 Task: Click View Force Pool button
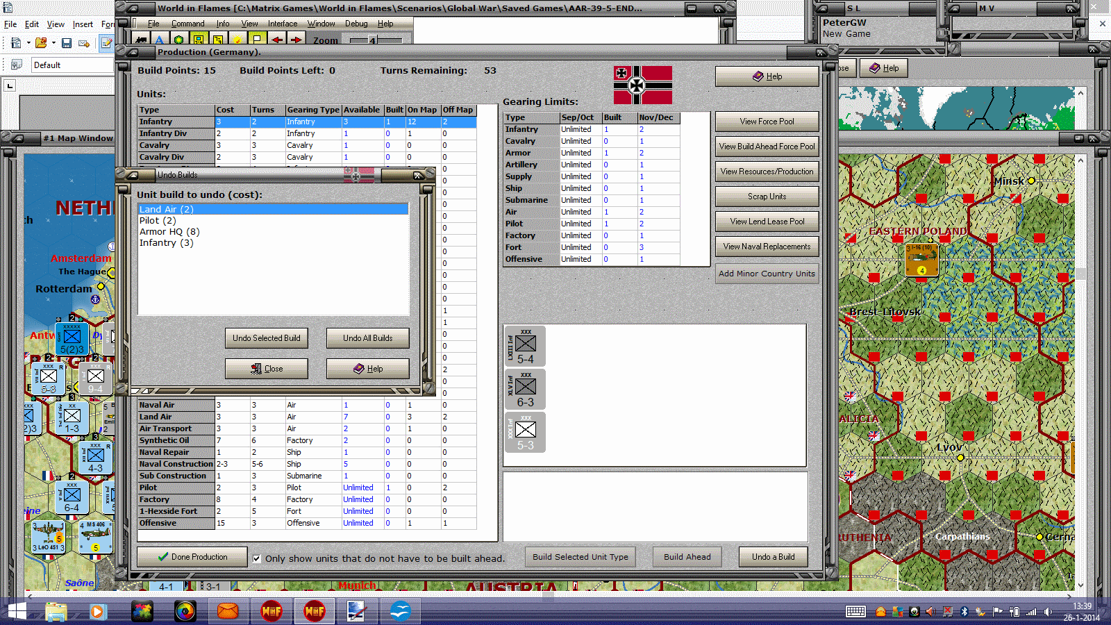(x=767, y=122)
